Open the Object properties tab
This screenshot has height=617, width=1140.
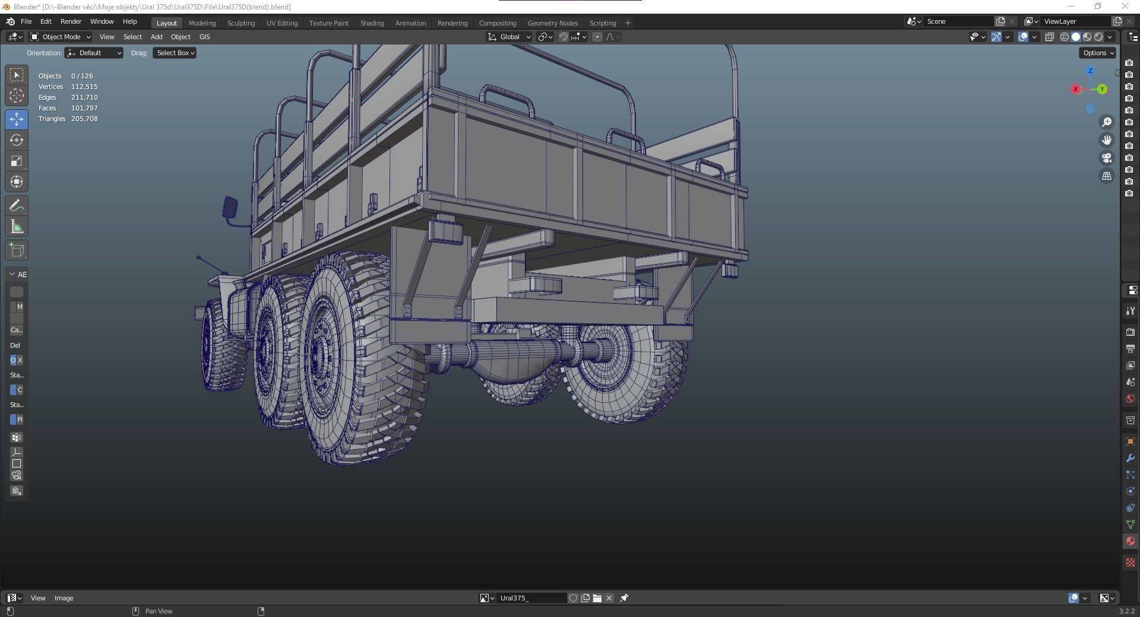1130,441
